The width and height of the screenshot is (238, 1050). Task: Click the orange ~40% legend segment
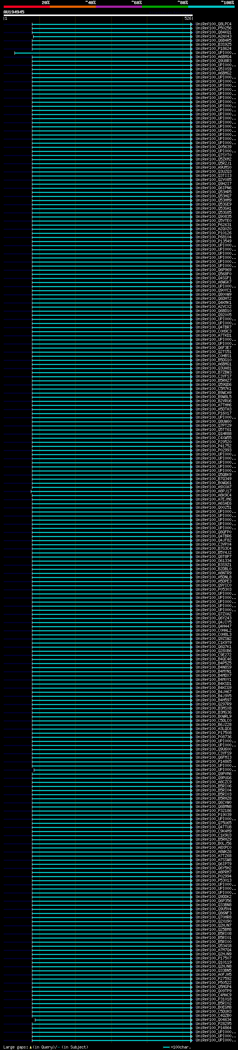point(73,7)
